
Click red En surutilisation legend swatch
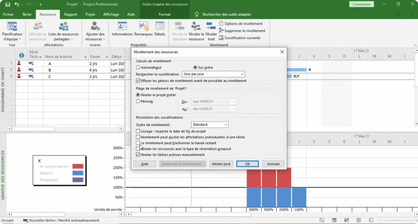pyautogui.click(x=78, y=166)
